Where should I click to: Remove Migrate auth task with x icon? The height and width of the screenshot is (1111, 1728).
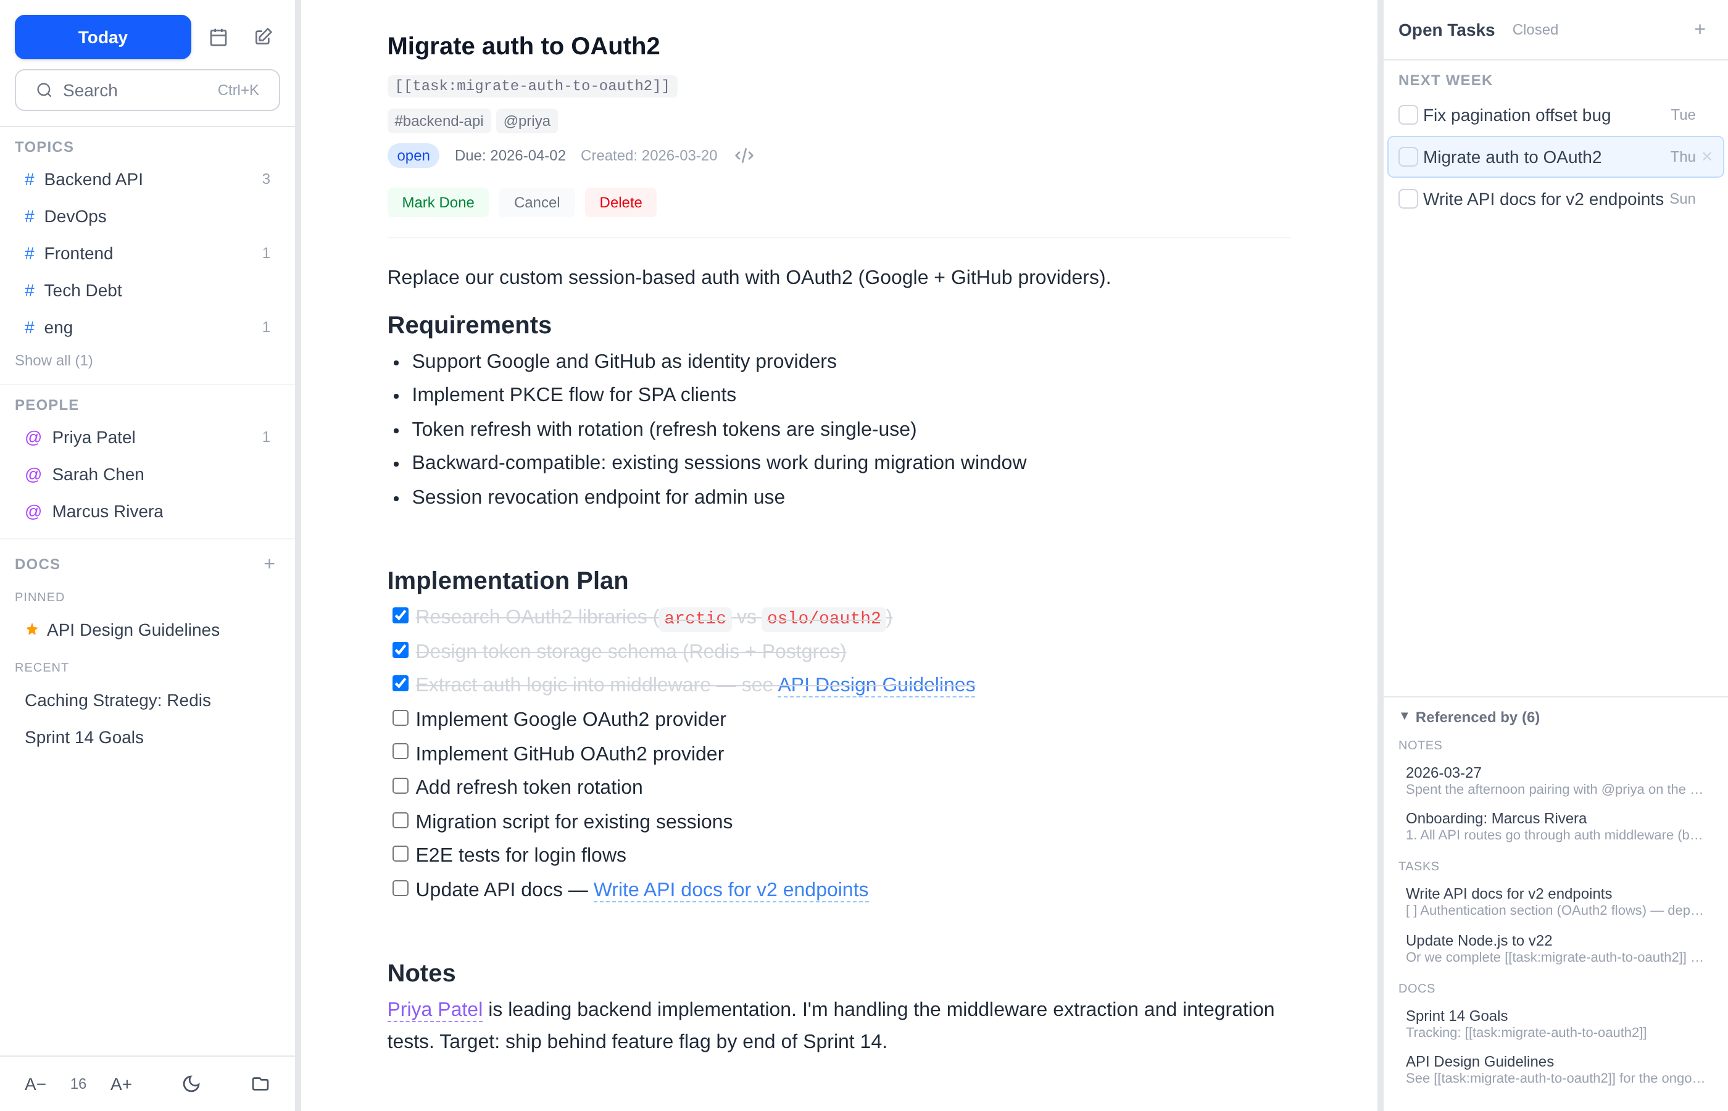point(1706,157)
